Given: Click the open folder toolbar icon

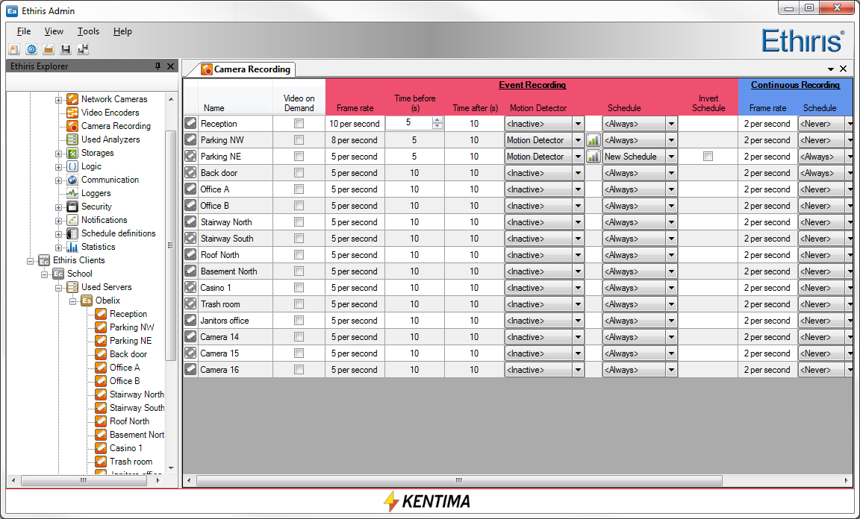Looking at the screenshot, I should (x=49, y=49).
